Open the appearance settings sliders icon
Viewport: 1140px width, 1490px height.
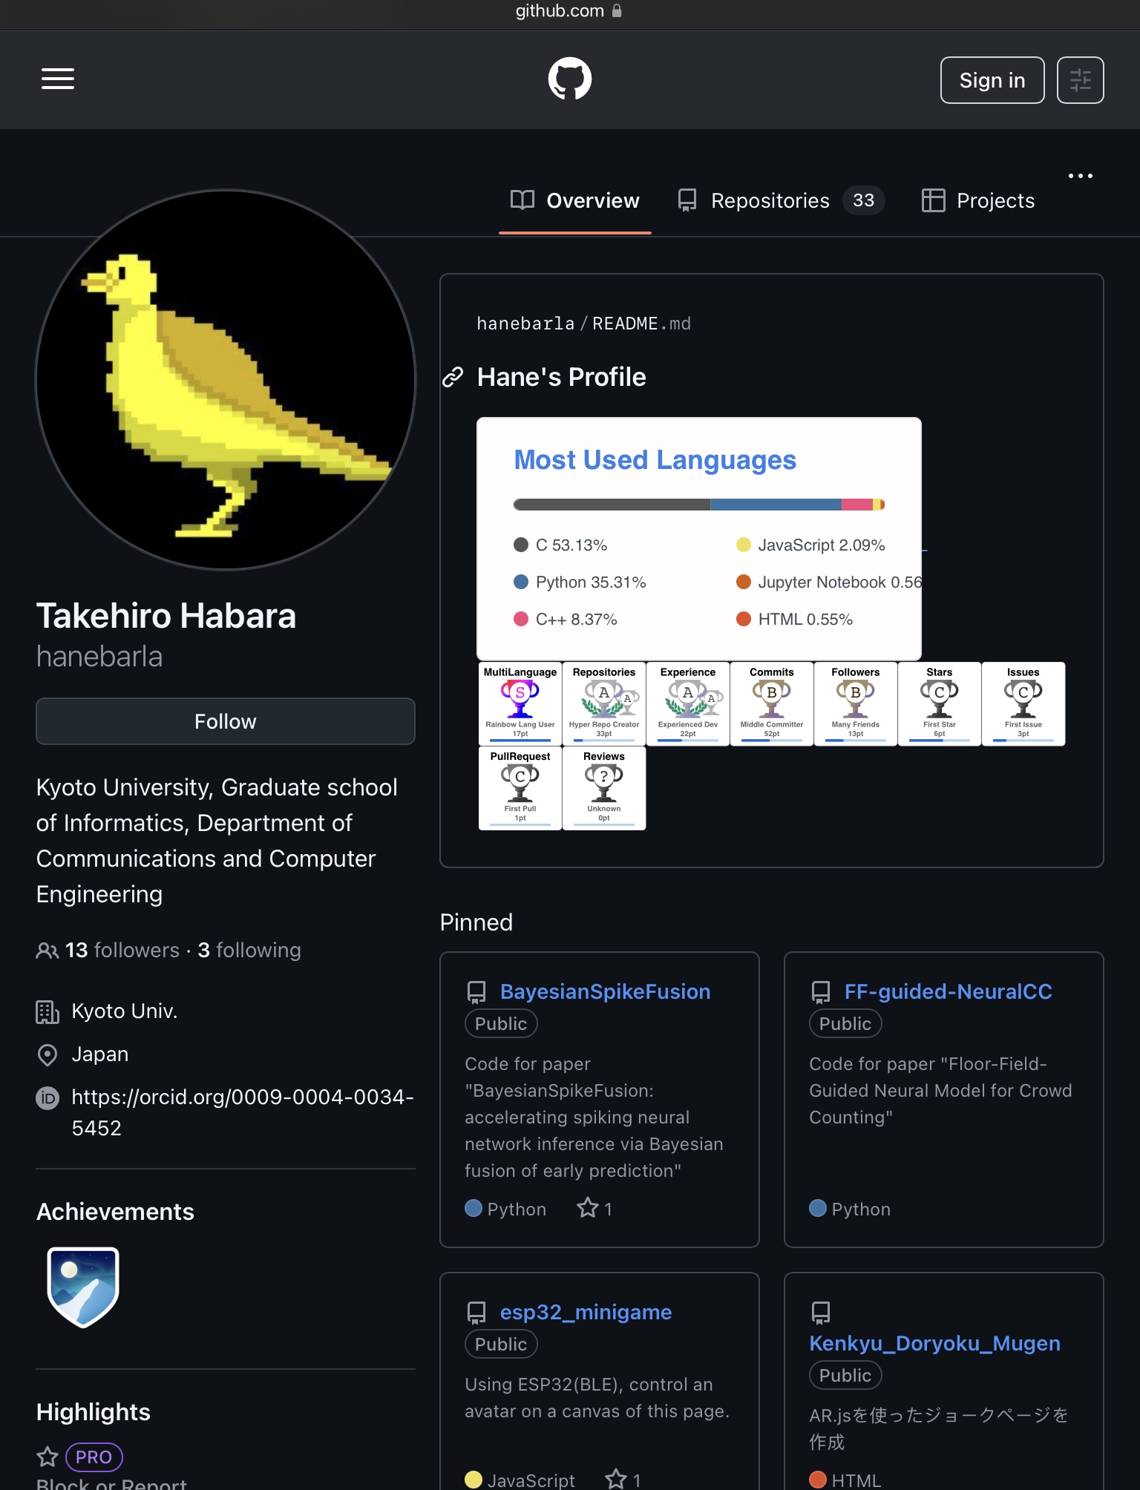click(1080, 80)
